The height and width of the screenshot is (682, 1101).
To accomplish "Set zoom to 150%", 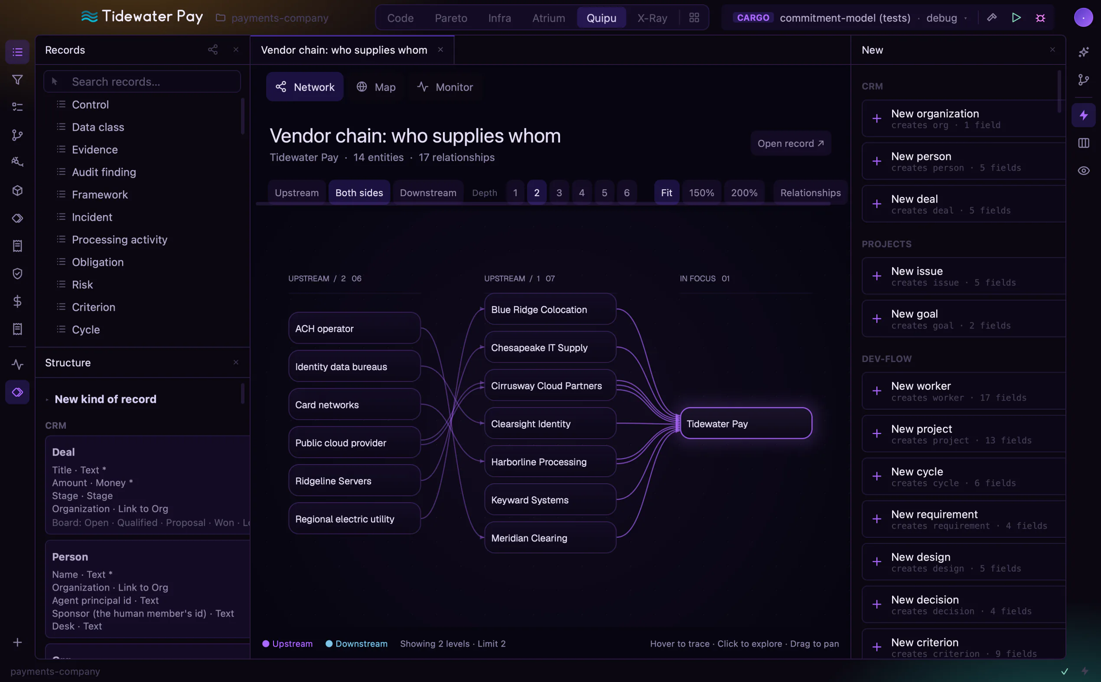I will tap(701, 193).
